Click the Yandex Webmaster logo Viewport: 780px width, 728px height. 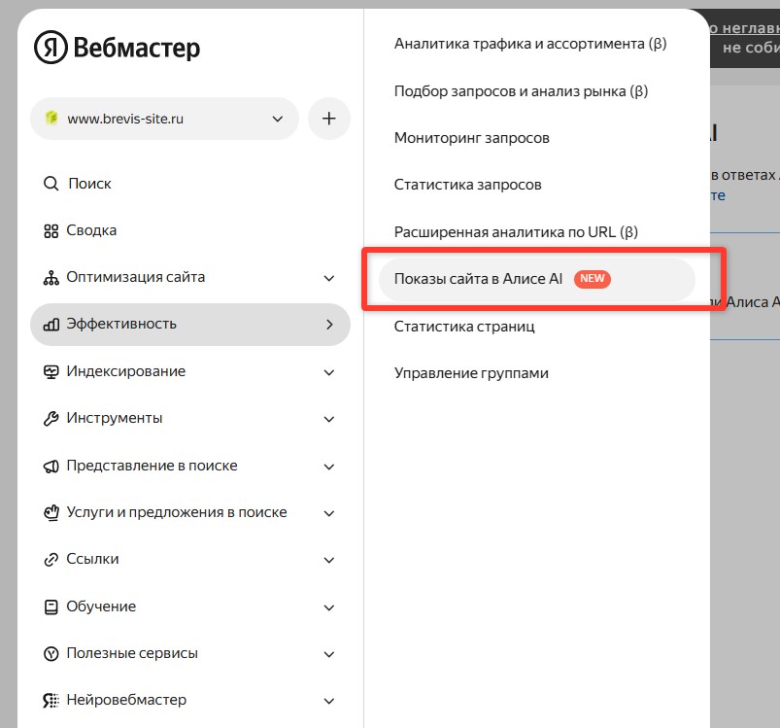click(x=117, y=48)
